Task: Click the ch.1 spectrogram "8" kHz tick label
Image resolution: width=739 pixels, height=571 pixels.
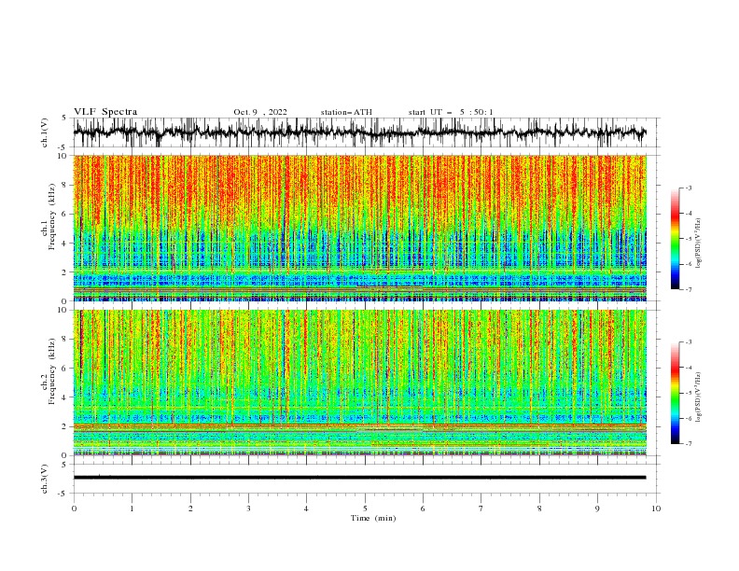Action: (65, 185)
